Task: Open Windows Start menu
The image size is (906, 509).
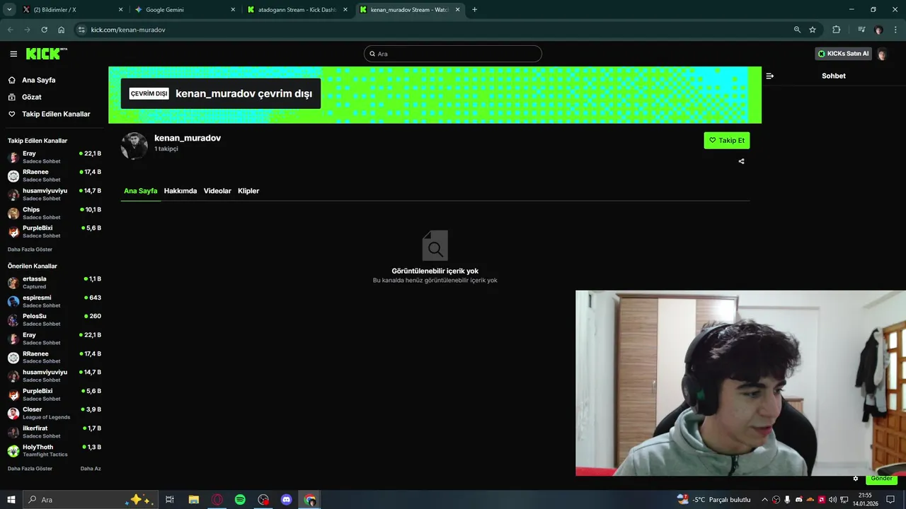Action: 11,500
